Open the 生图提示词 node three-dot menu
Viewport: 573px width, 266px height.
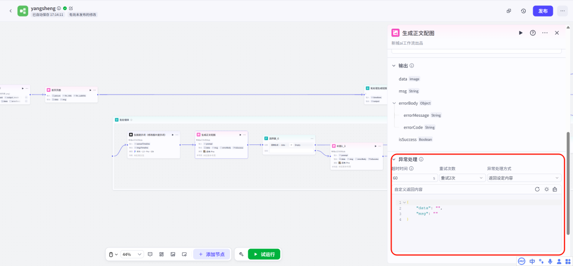(177, 135)
